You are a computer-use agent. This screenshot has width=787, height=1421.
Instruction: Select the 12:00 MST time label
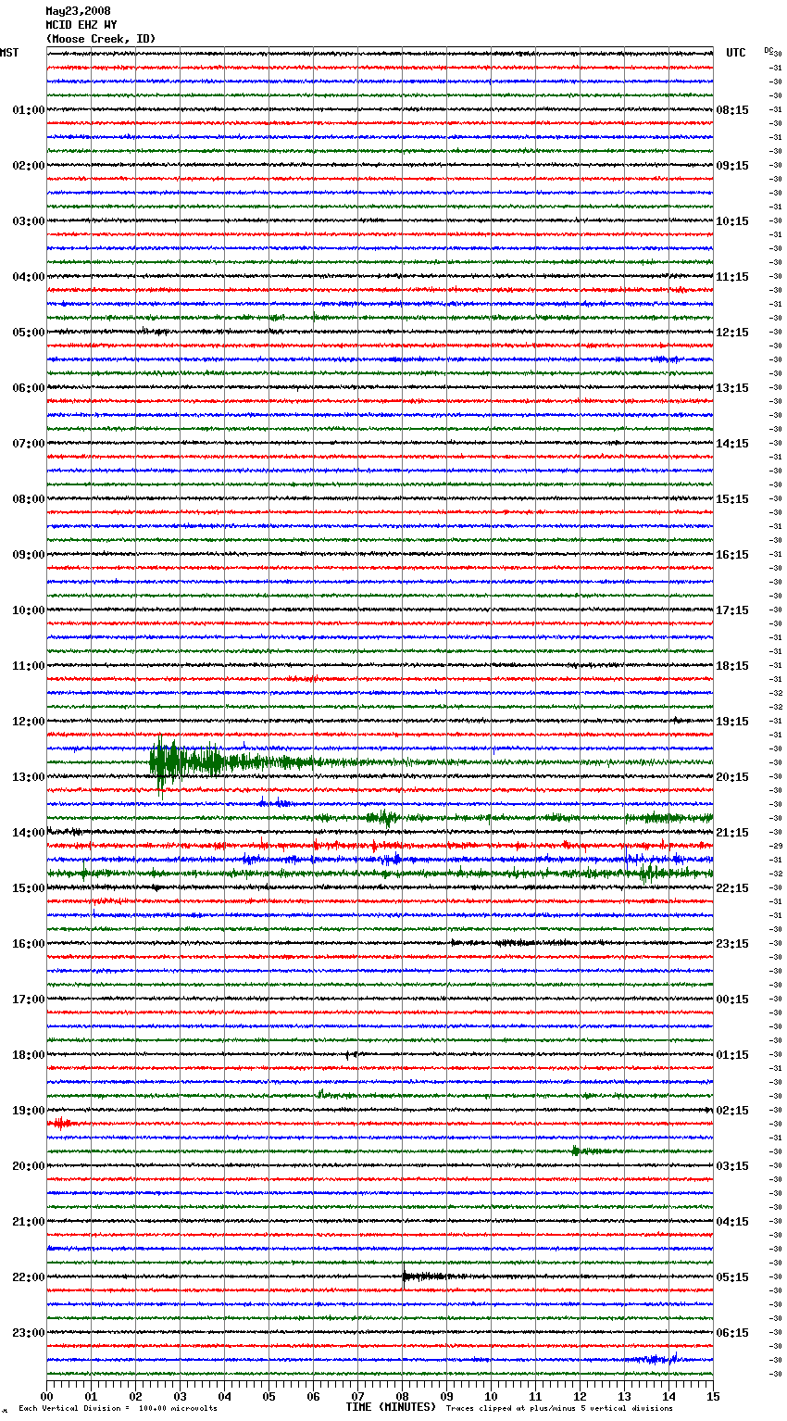point(29,722)
